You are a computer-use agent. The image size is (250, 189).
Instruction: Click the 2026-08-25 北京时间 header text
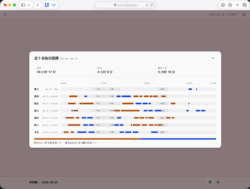[223, 15]
